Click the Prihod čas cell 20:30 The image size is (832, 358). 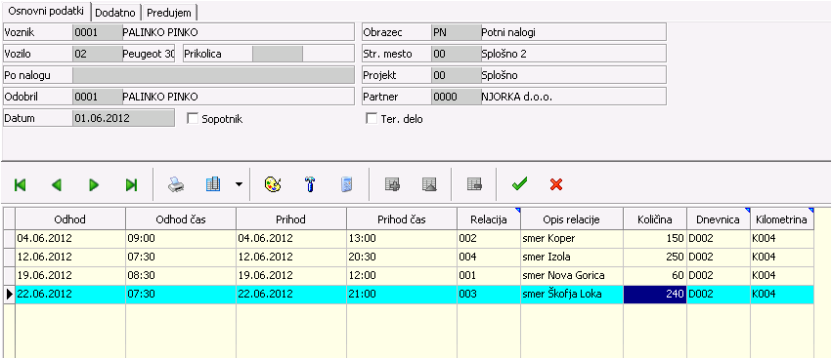pyautogui.click(x=401, y=258)
